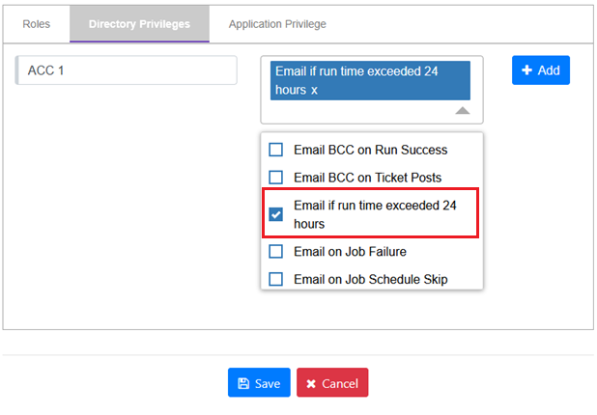The width and height of the screenshot is (597, 415).
Task: Select the Directory Privileges tab
Action: [x=139, y=23]
